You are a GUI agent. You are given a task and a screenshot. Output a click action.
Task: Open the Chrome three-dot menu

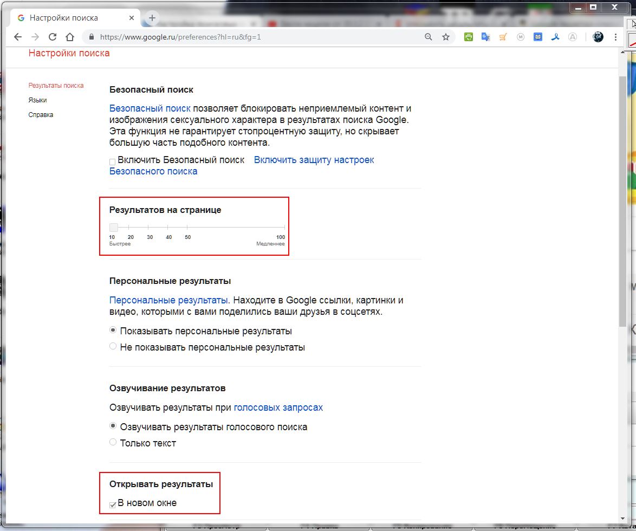coord(615,37)
